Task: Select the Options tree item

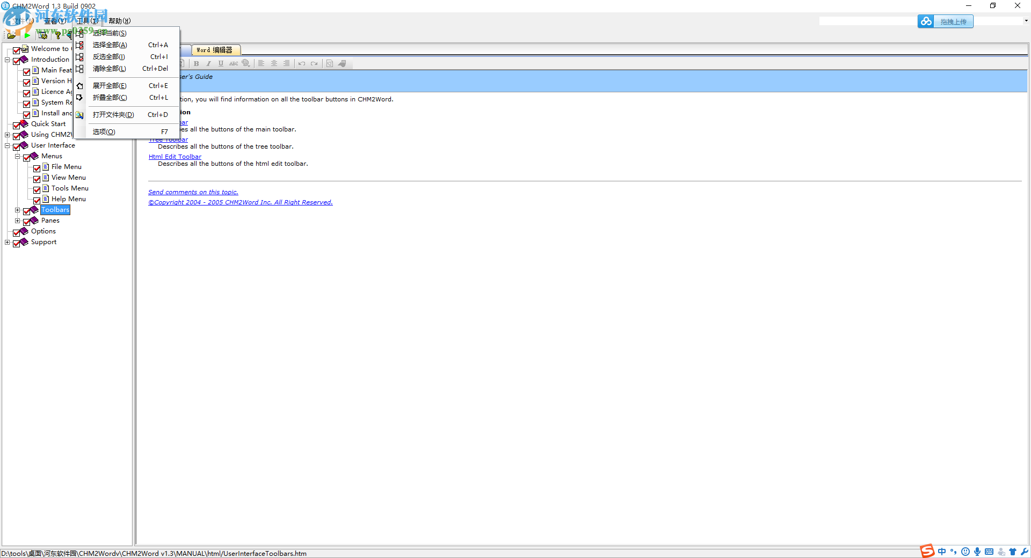Action: 43,231
